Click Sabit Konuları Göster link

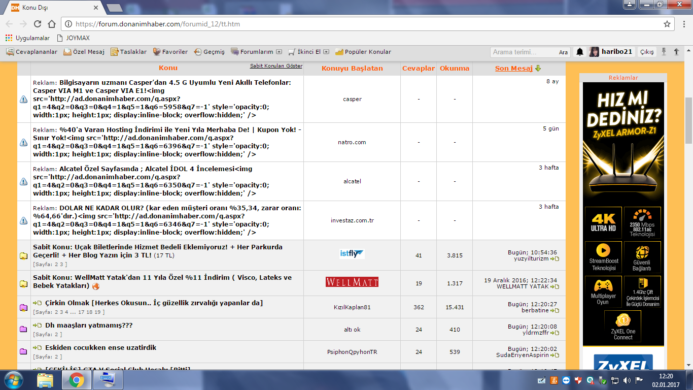(x=276, y=66)
